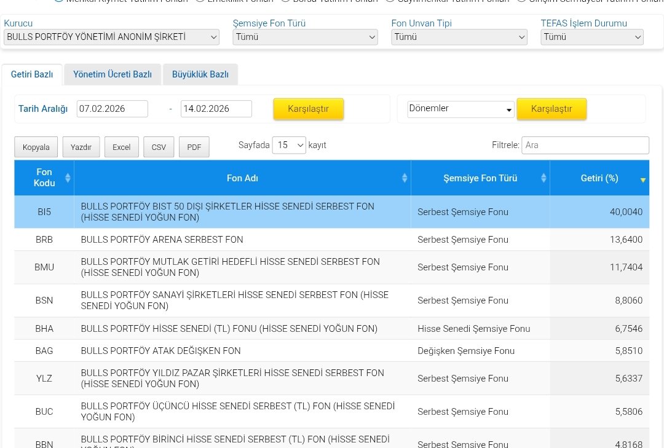
Task: Open ÜÇÜNCÜ HİSSE SENEDİ SERBEST fund name
Action: tap(237, 412)
